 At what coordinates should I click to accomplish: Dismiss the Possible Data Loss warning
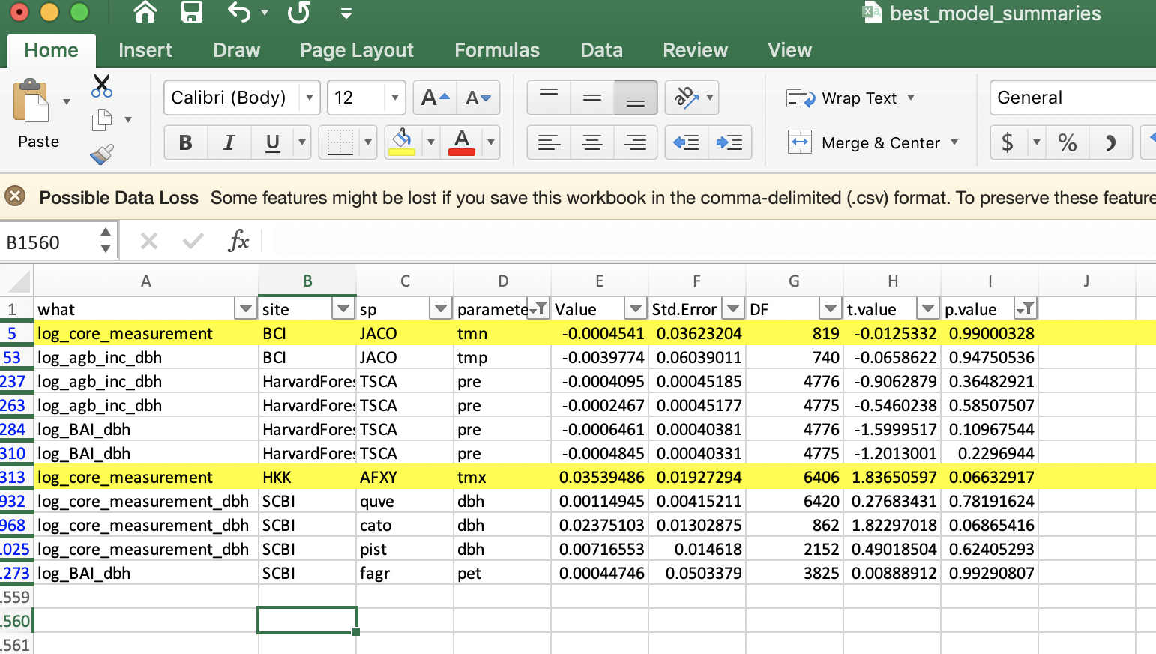16,197
